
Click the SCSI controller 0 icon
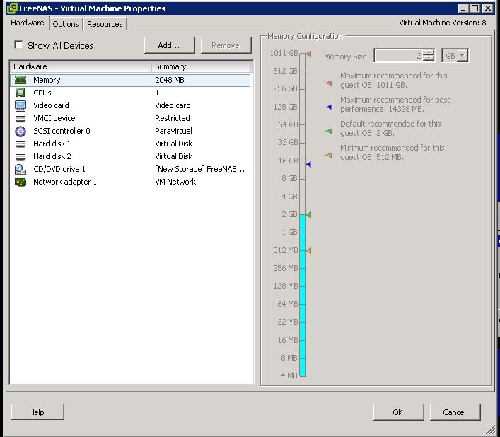21,131
